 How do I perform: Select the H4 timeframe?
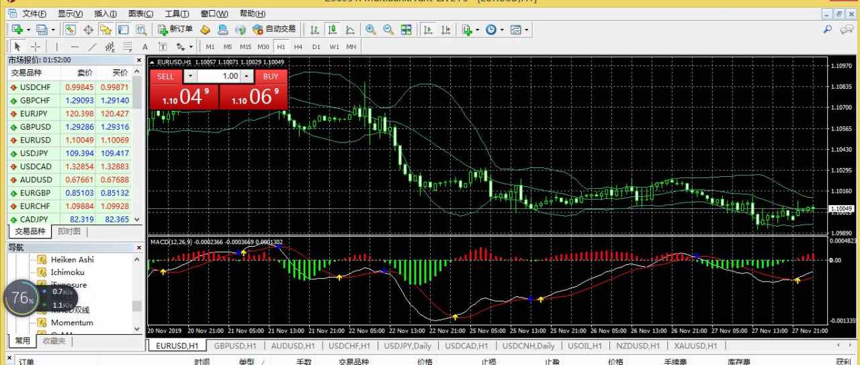tap(298, 47)
